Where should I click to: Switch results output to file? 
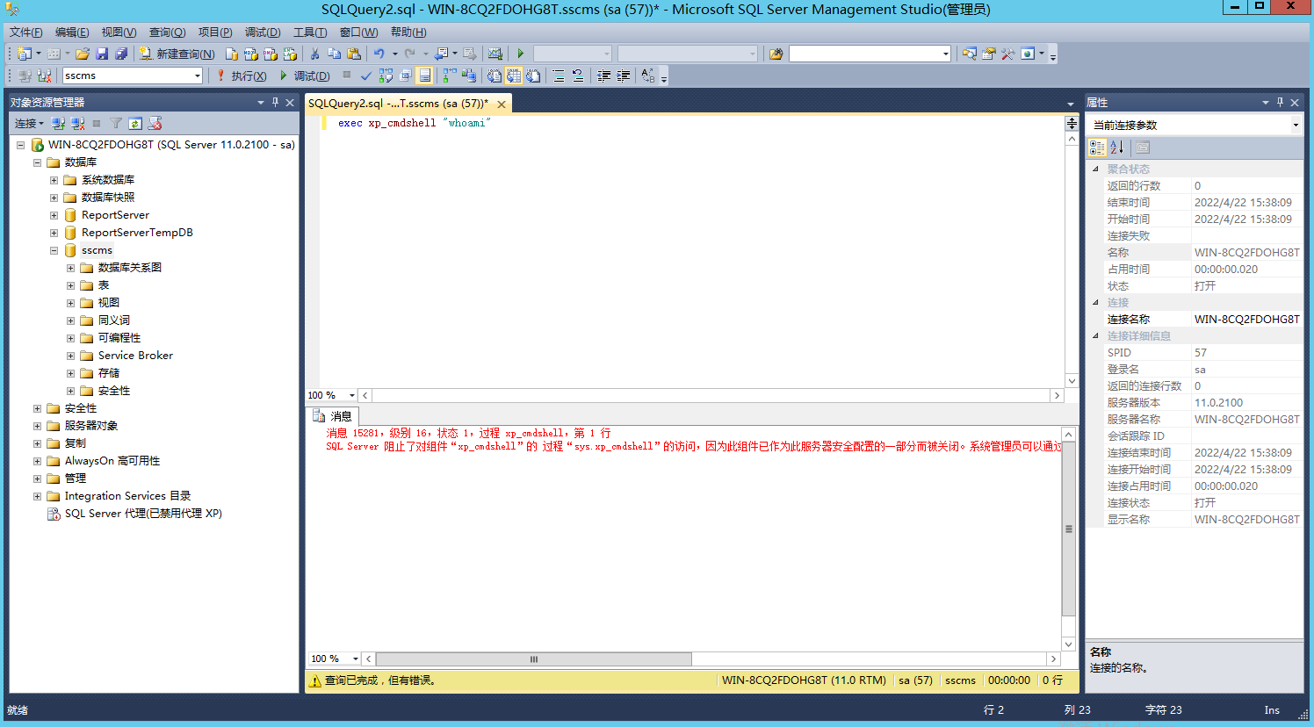point(533,76)
